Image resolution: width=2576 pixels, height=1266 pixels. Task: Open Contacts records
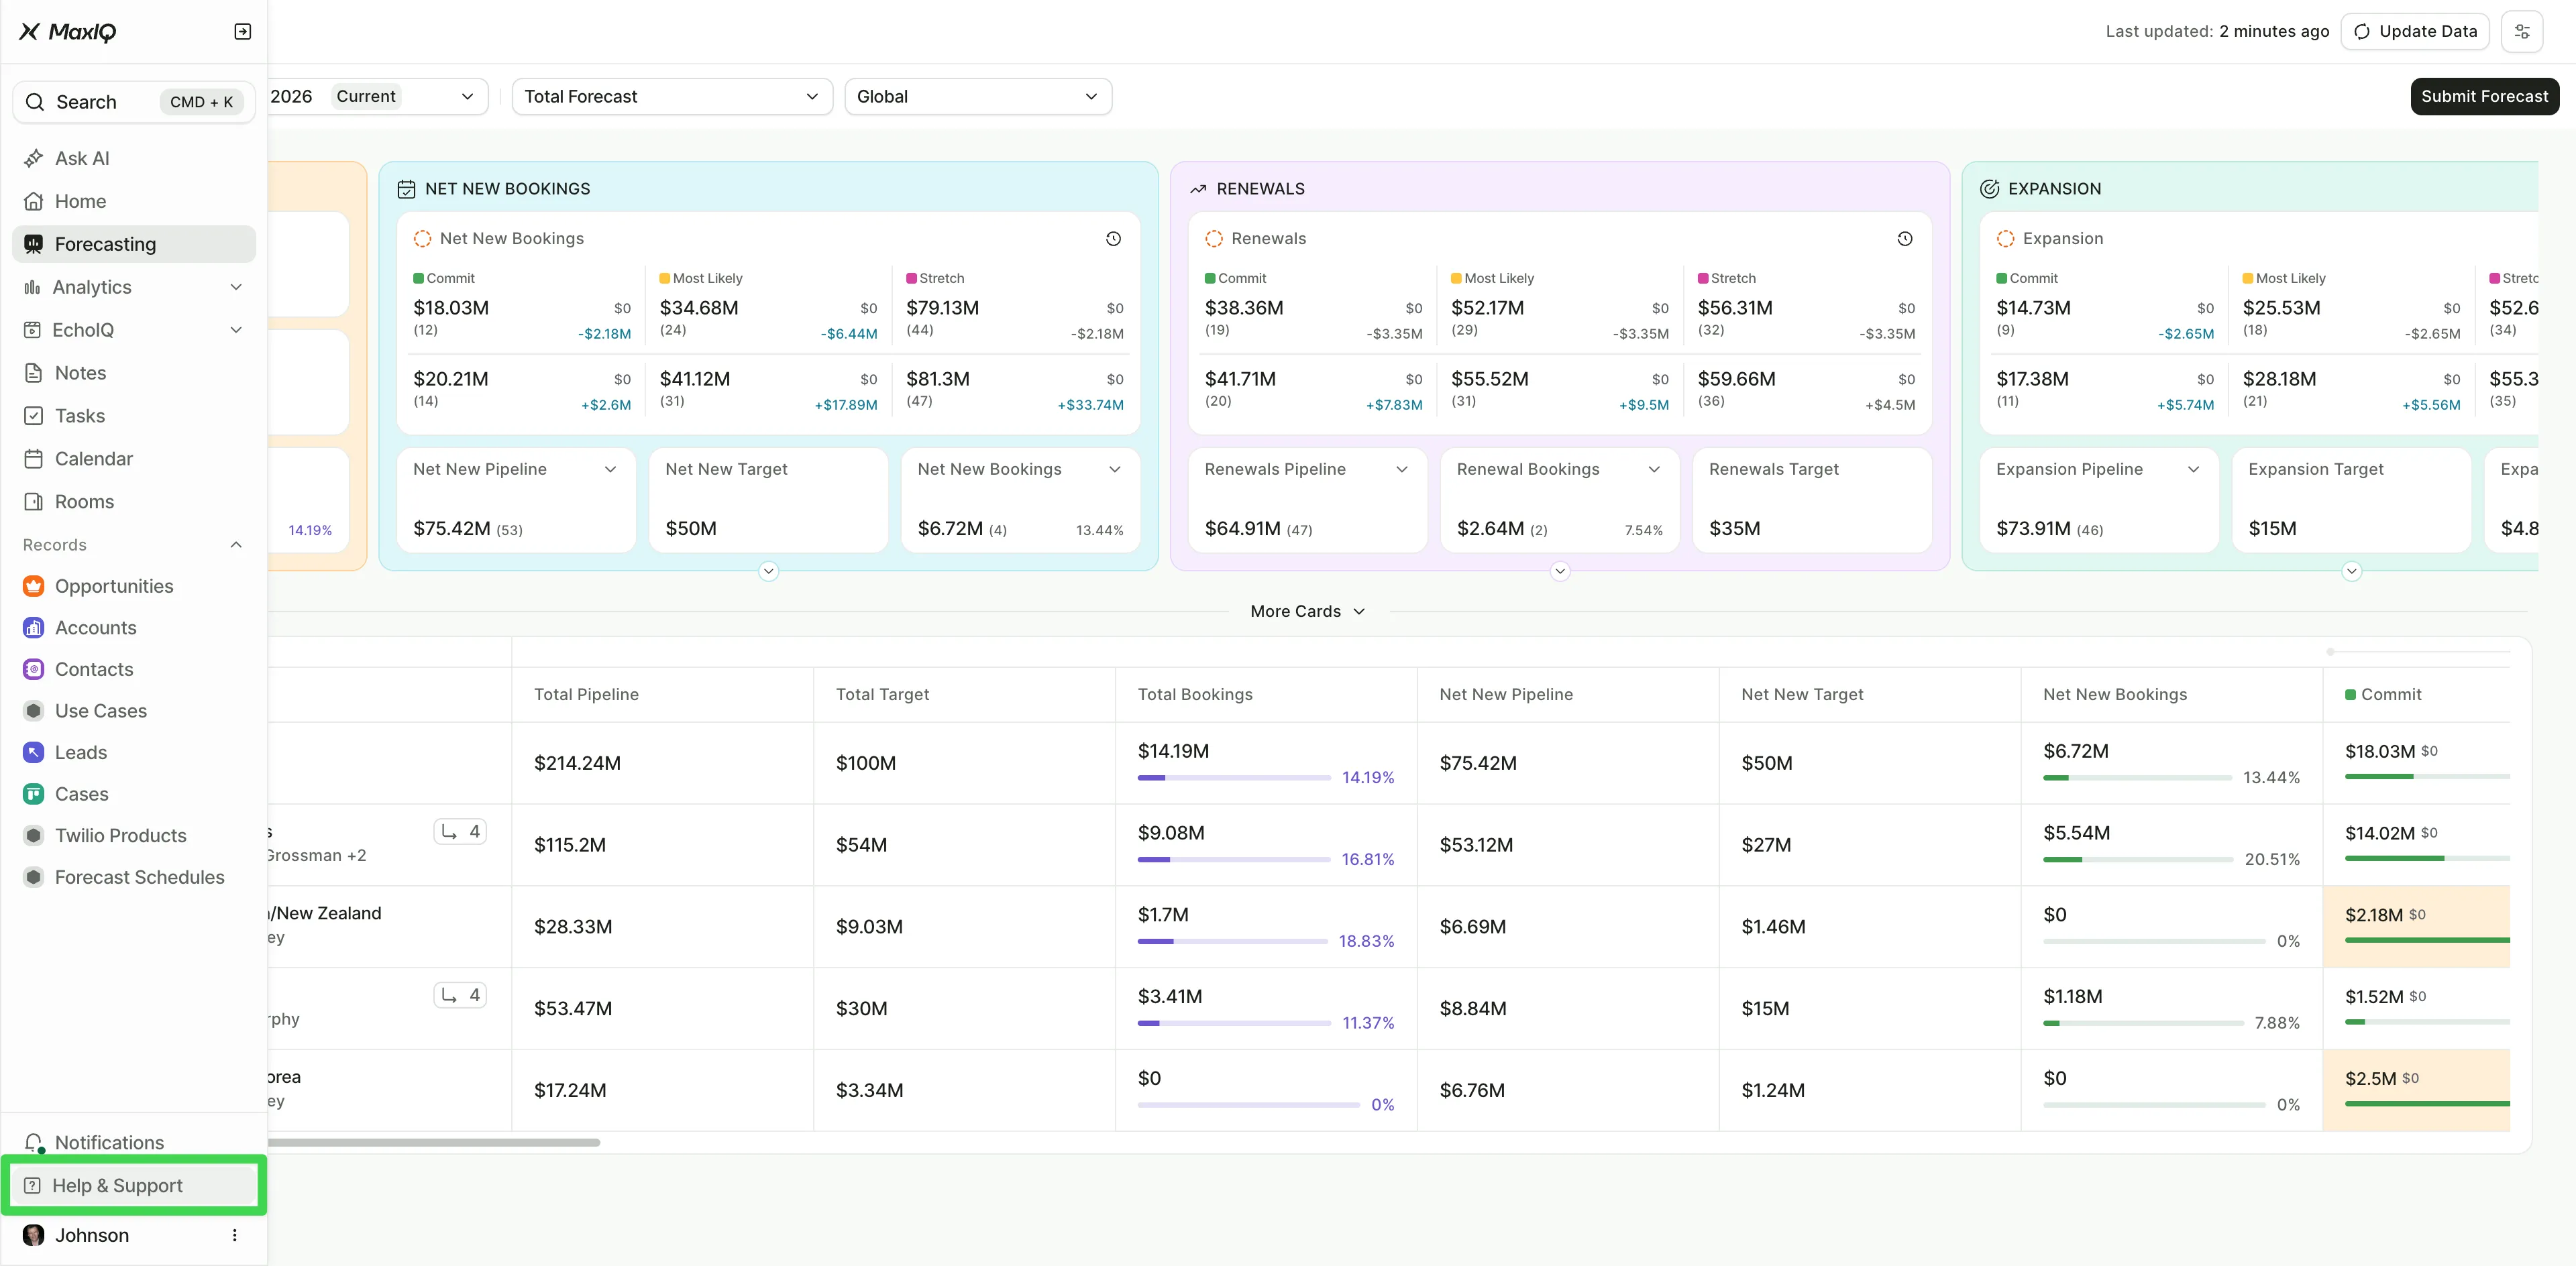coord(134,669)
